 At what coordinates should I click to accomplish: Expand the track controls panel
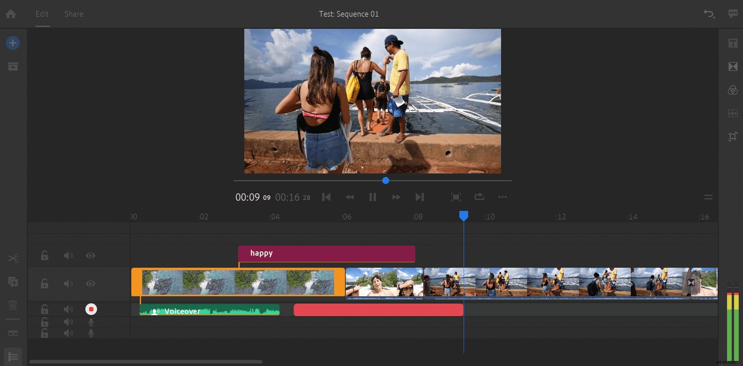[13, 356]
